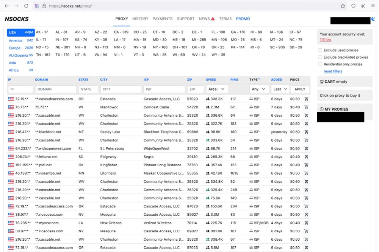Click the site lock icon in address bar
The width and height of the screenshot is (379, 252).
point(44,6)
